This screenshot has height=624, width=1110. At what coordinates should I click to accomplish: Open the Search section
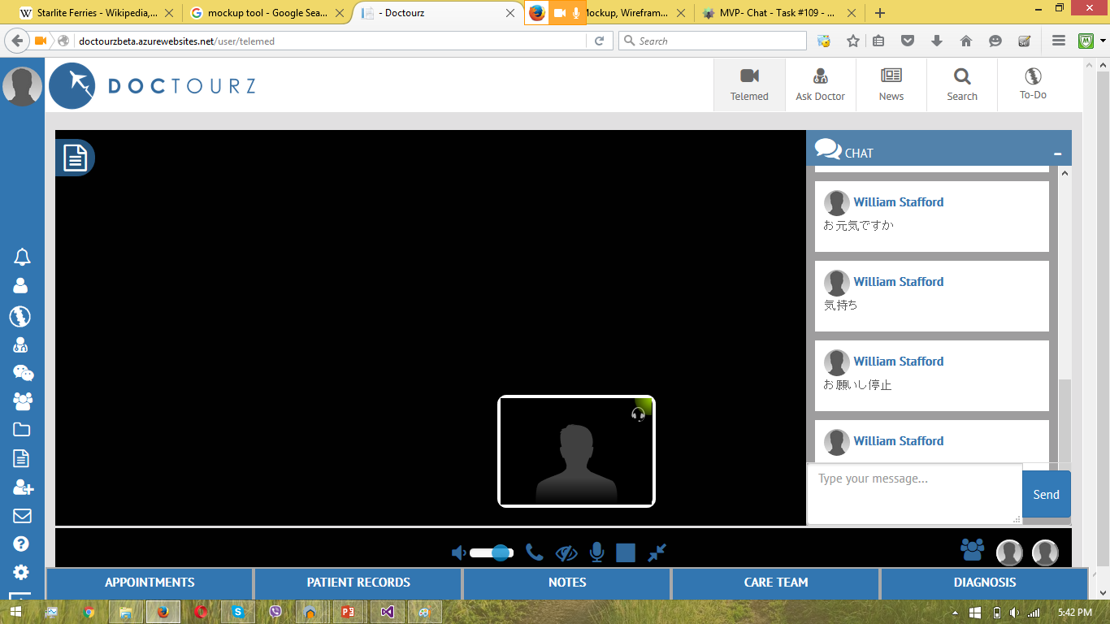[x=962, y=84]
